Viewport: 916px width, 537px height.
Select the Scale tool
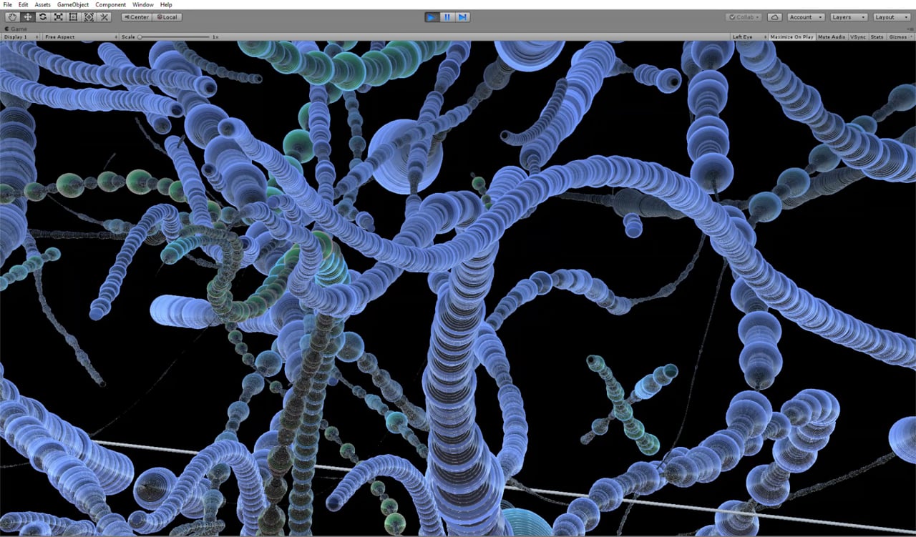[x=58, y=16]
